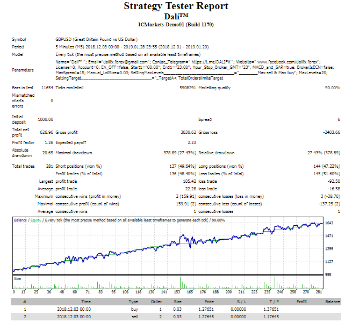Click the Modelling quality 90.00% value

pyautogui.click(x=330, y=87)
